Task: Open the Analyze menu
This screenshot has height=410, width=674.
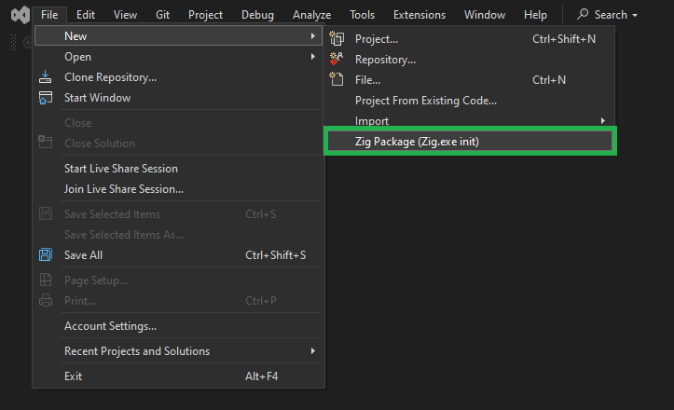Action: pyautogui.click(x=311, y=15)
